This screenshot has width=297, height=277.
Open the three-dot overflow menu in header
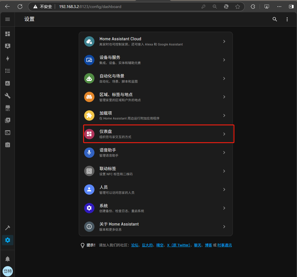[x=287, y=19]
